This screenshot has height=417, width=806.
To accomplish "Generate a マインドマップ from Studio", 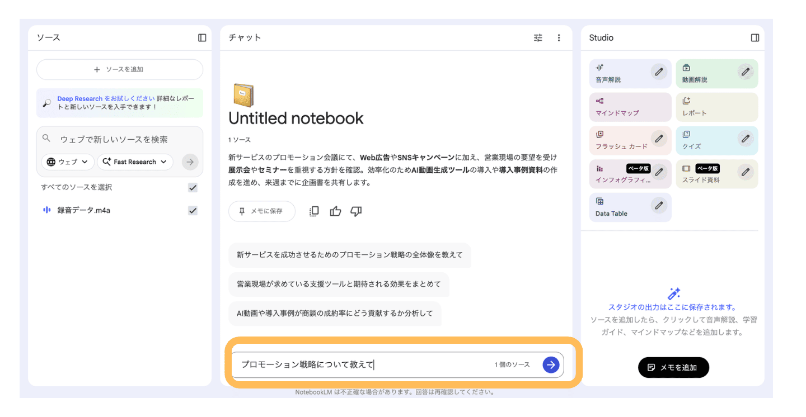I will pyautogui.click(x=630, y=107).
